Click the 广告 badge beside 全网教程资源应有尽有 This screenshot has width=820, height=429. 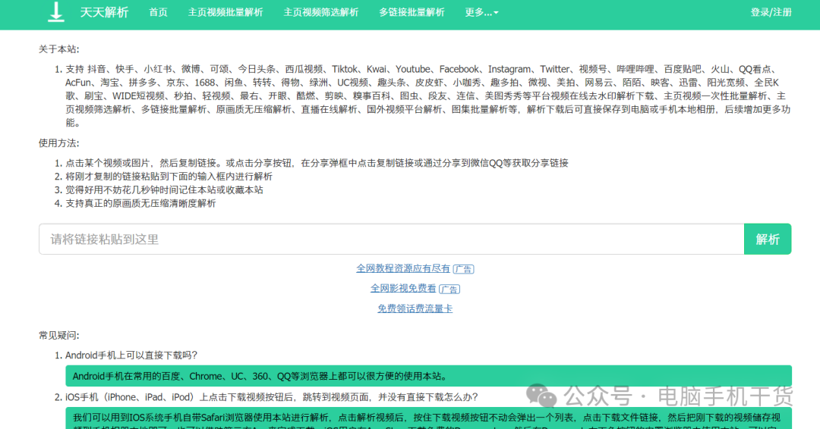pyautogui.click(x=463, y=269)
